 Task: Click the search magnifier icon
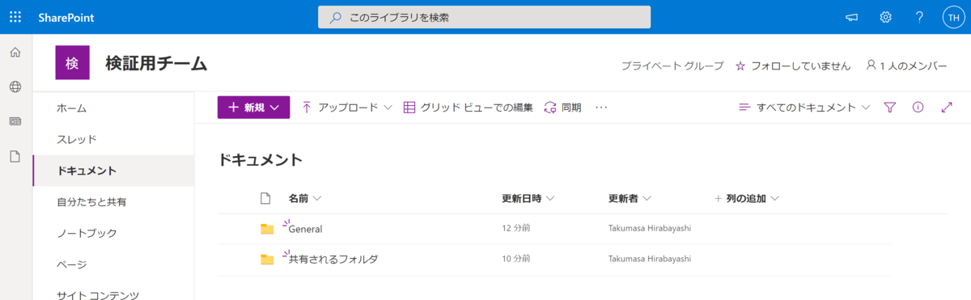(x=335, y=17)
